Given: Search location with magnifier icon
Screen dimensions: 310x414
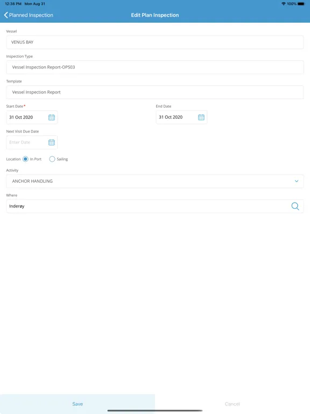Looking at the screenshot, I should 295,206.
